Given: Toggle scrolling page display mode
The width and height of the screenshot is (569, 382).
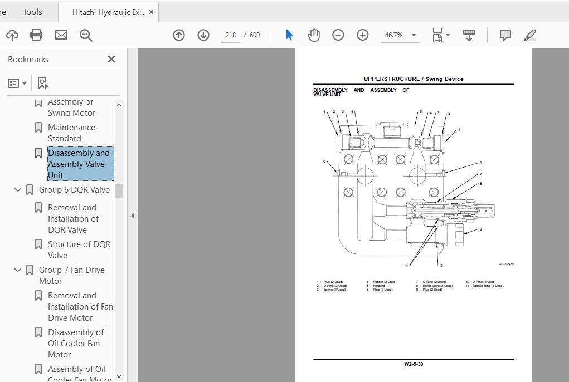Looking at the screenshot, I should pyautogui.click(x=469, y=35).
